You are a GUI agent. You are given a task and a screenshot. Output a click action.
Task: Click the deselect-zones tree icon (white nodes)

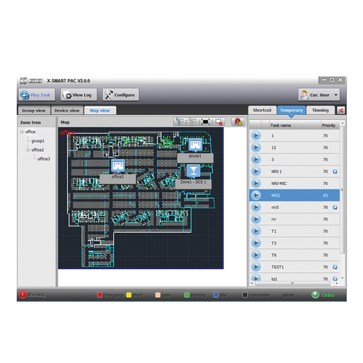tap(192, 122)
